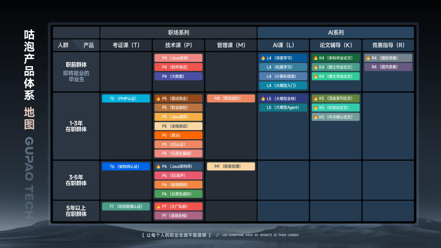Click the 人群 label in header corner
This screenshot has width=441, height=248.
tap(63, 45)
